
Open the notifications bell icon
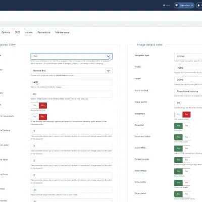coord(198,6)
